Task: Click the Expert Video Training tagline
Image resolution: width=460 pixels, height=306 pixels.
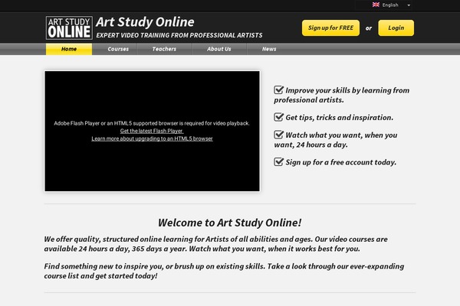Action: tap(179, 35)
